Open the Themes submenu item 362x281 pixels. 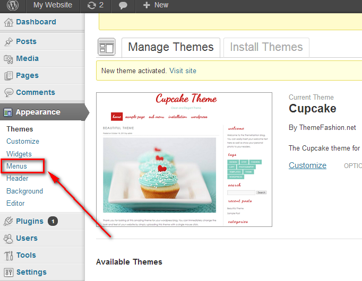[x=20, y=129]
